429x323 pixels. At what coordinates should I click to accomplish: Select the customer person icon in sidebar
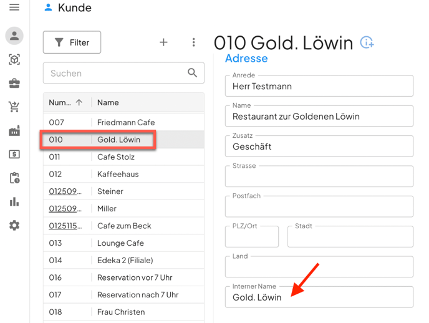14,36
